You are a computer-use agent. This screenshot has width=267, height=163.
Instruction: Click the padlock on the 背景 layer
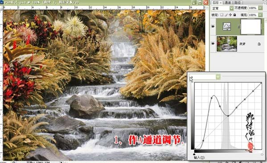(259, 44)
